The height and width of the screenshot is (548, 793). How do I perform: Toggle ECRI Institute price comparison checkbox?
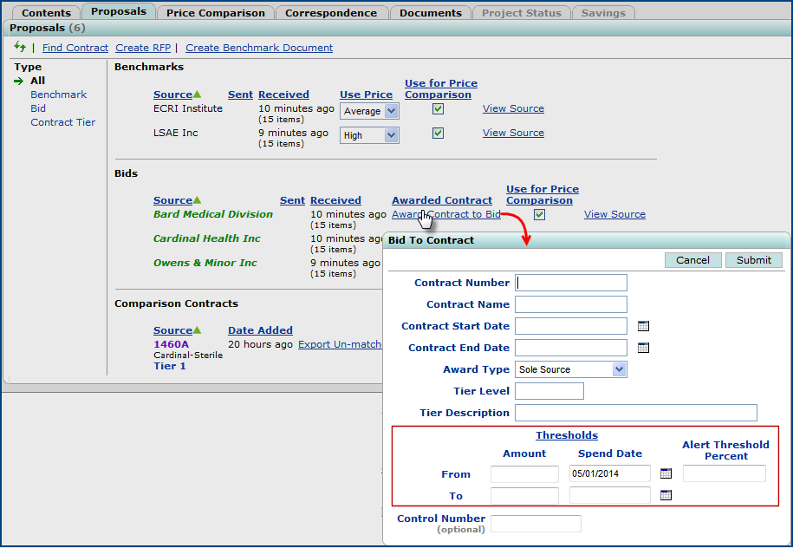[x=439, y=109]
